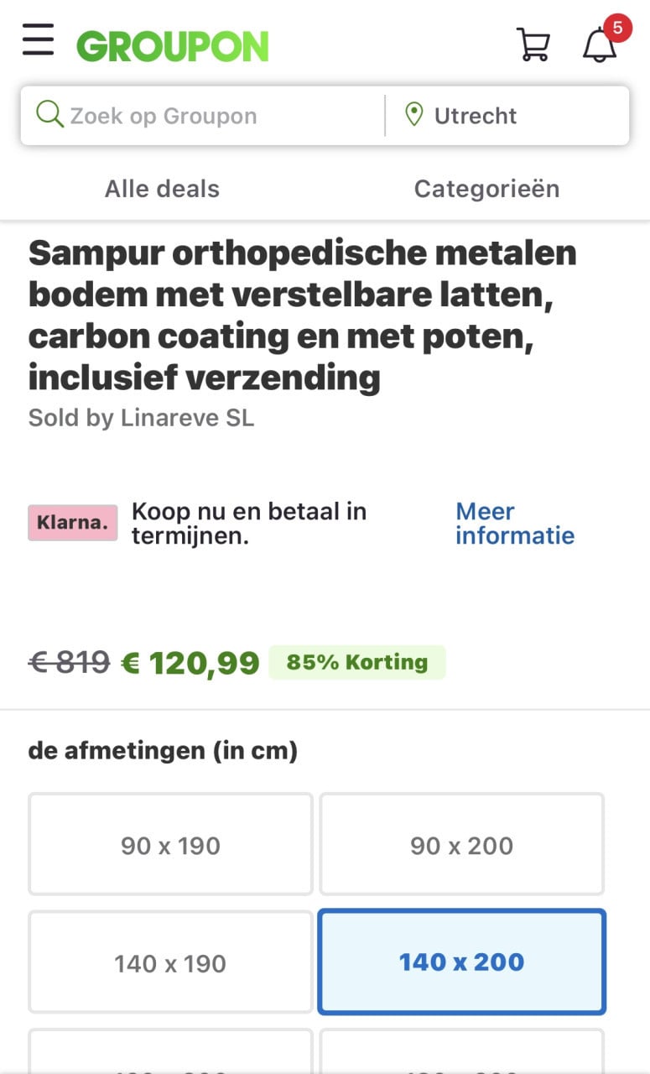Open the shopping cart
This screenshot has width=650, height=1074.
[x=533, y=44]
